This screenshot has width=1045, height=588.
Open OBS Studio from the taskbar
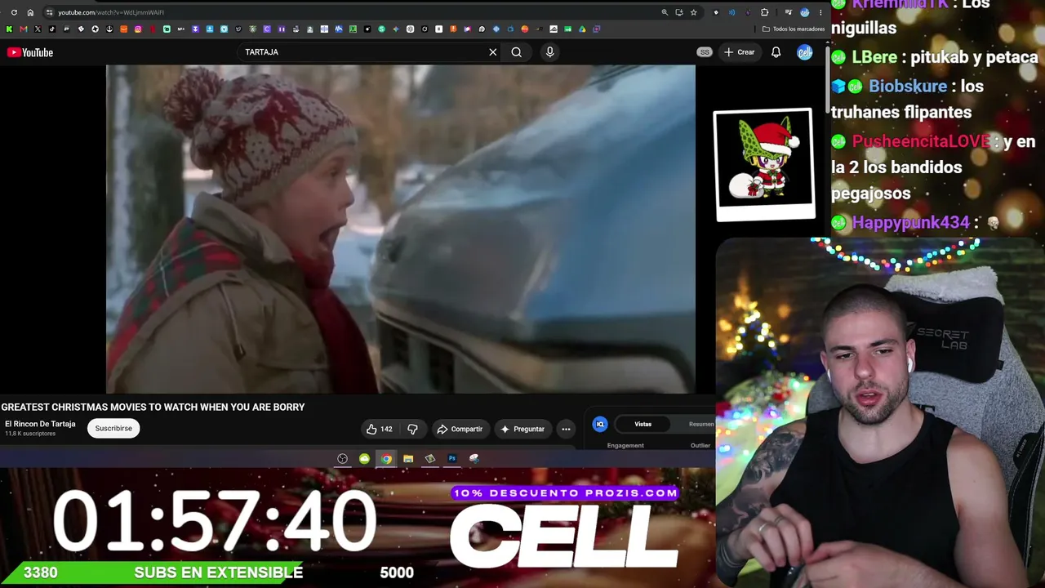click(342, 459)
